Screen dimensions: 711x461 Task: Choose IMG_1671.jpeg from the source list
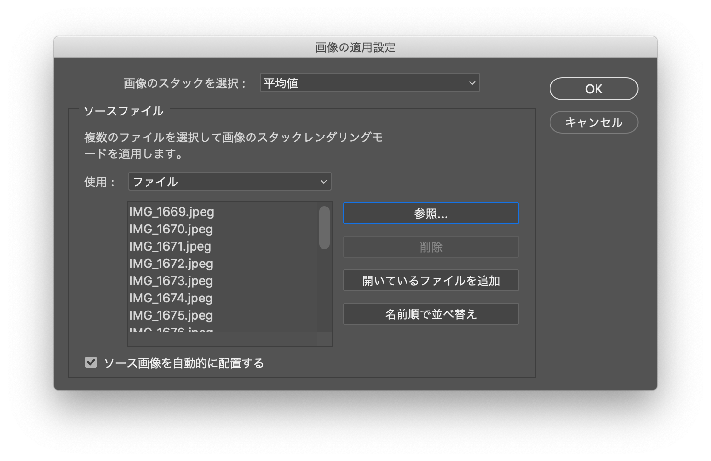click(170, 246)
